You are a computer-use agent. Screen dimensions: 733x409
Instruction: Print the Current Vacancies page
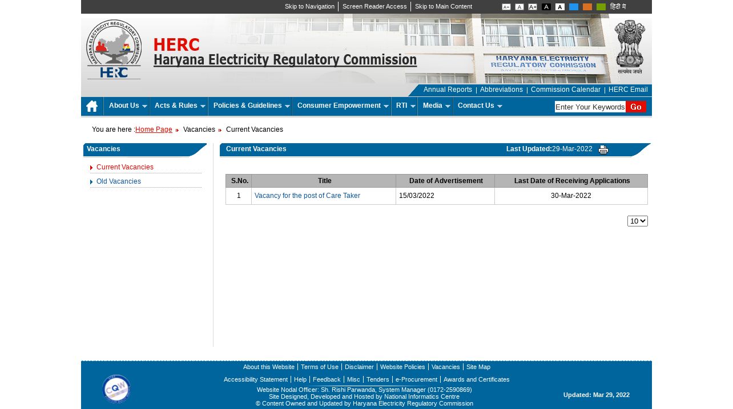pyautogui.click(x=603, y=149)
